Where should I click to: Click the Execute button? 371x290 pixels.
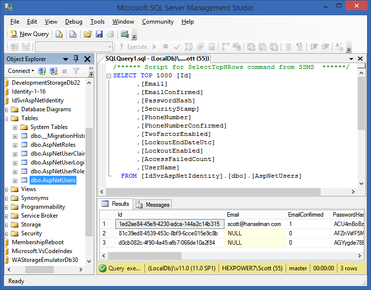(x=134, y=47)
